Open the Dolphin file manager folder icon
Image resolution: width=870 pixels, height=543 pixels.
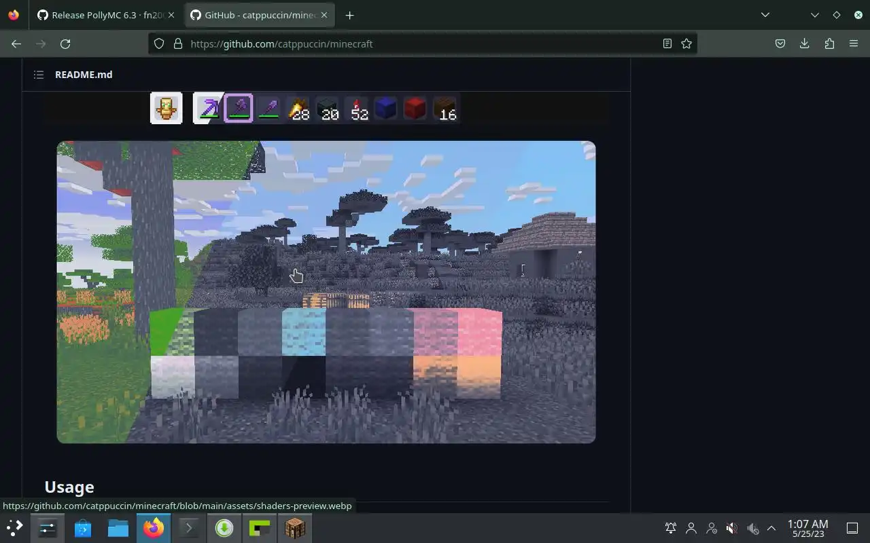point(118,527)
